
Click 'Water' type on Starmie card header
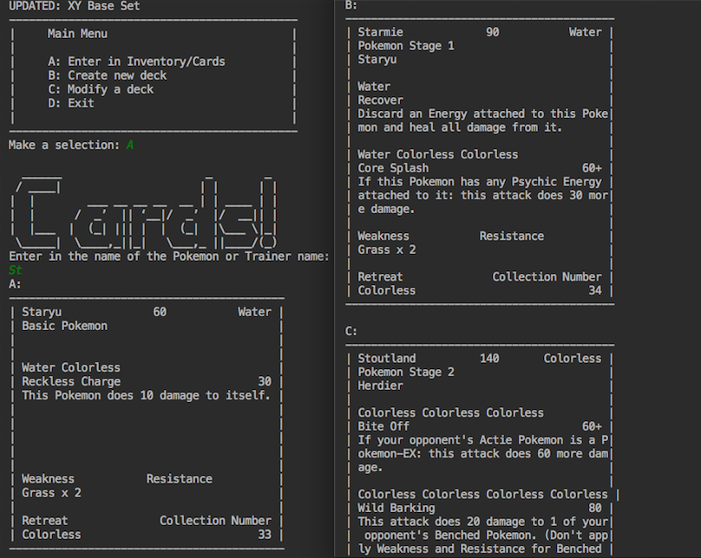(586, 32)
